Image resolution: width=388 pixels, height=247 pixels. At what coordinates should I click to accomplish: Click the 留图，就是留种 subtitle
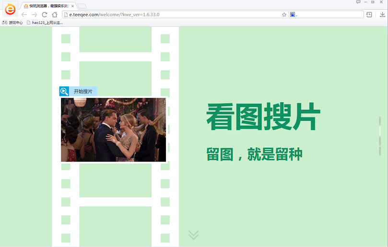[254, 154]
